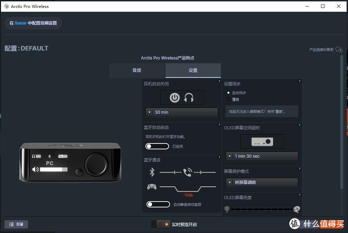This screenshot has width=348, height=233.
Task: Click the base station device image
Action: click(70, 162)
